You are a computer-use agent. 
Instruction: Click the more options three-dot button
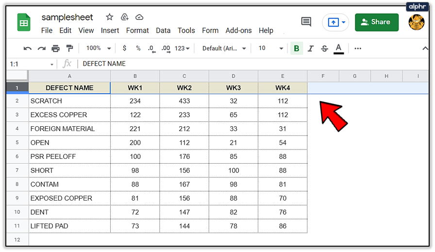[x=358, y=49]
